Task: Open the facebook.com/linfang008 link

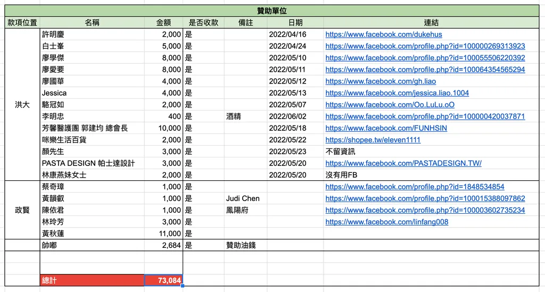Action: 387,222
